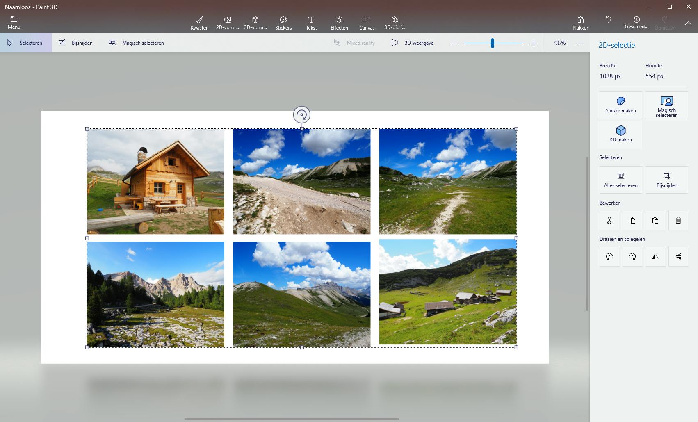This screenshot has width=698, height=422.
Task: Select the Stickers tool
Action: (283, 23)
